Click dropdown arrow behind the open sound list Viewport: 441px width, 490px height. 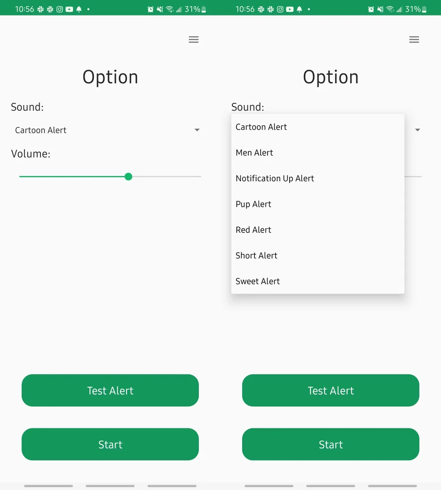pyautogui.click(x=417, y=130)
